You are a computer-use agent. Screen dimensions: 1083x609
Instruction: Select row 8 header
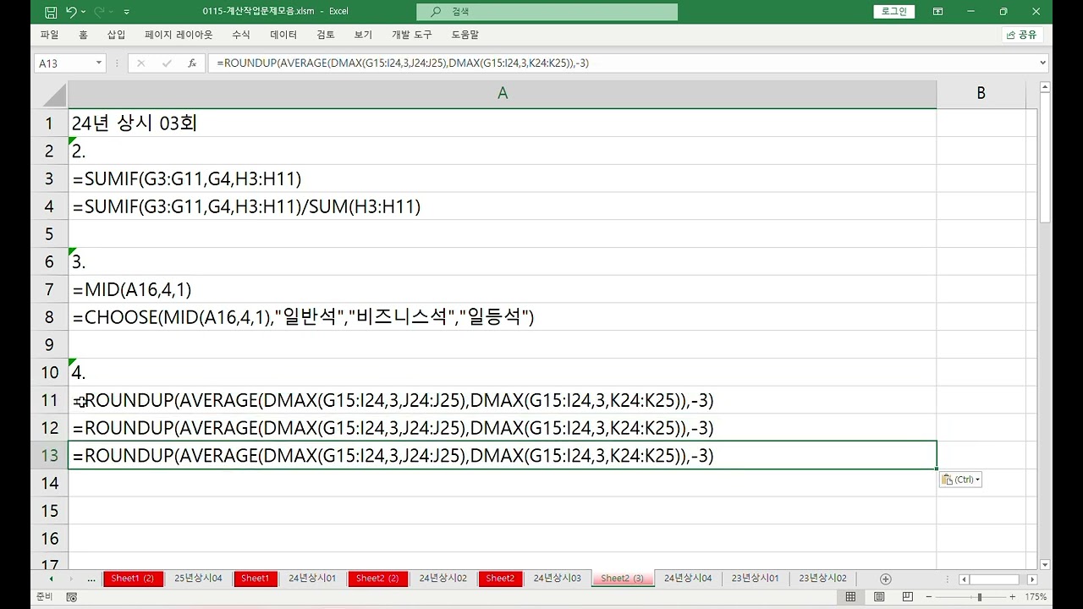(x=49, y=317)
